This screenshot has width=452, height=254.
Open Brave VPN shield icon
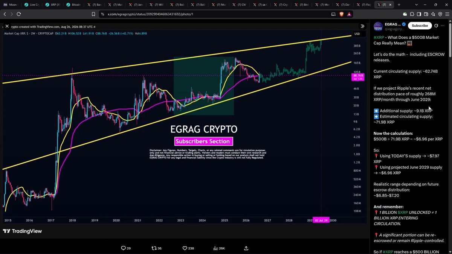click(x=440, y=14)
